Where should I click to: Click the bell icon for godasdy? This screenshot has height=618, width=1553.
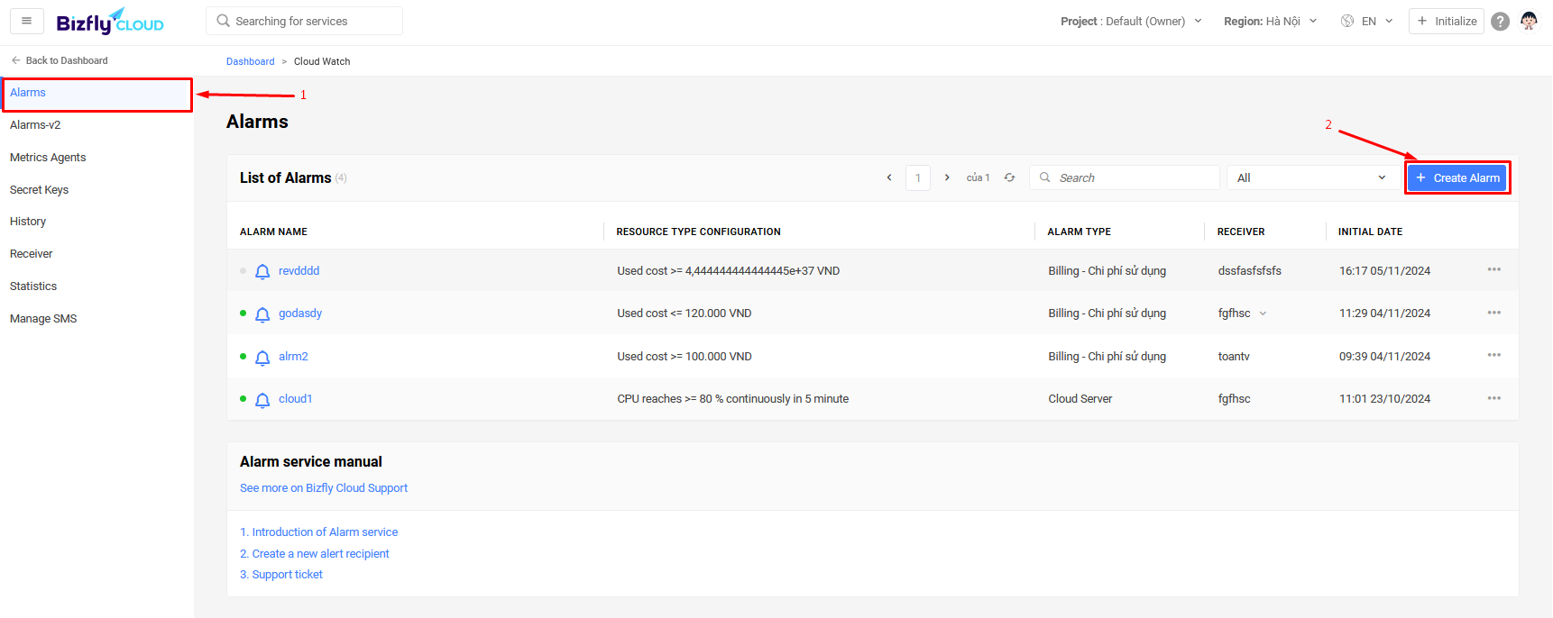pyautogui.click(x=262, y=314)
